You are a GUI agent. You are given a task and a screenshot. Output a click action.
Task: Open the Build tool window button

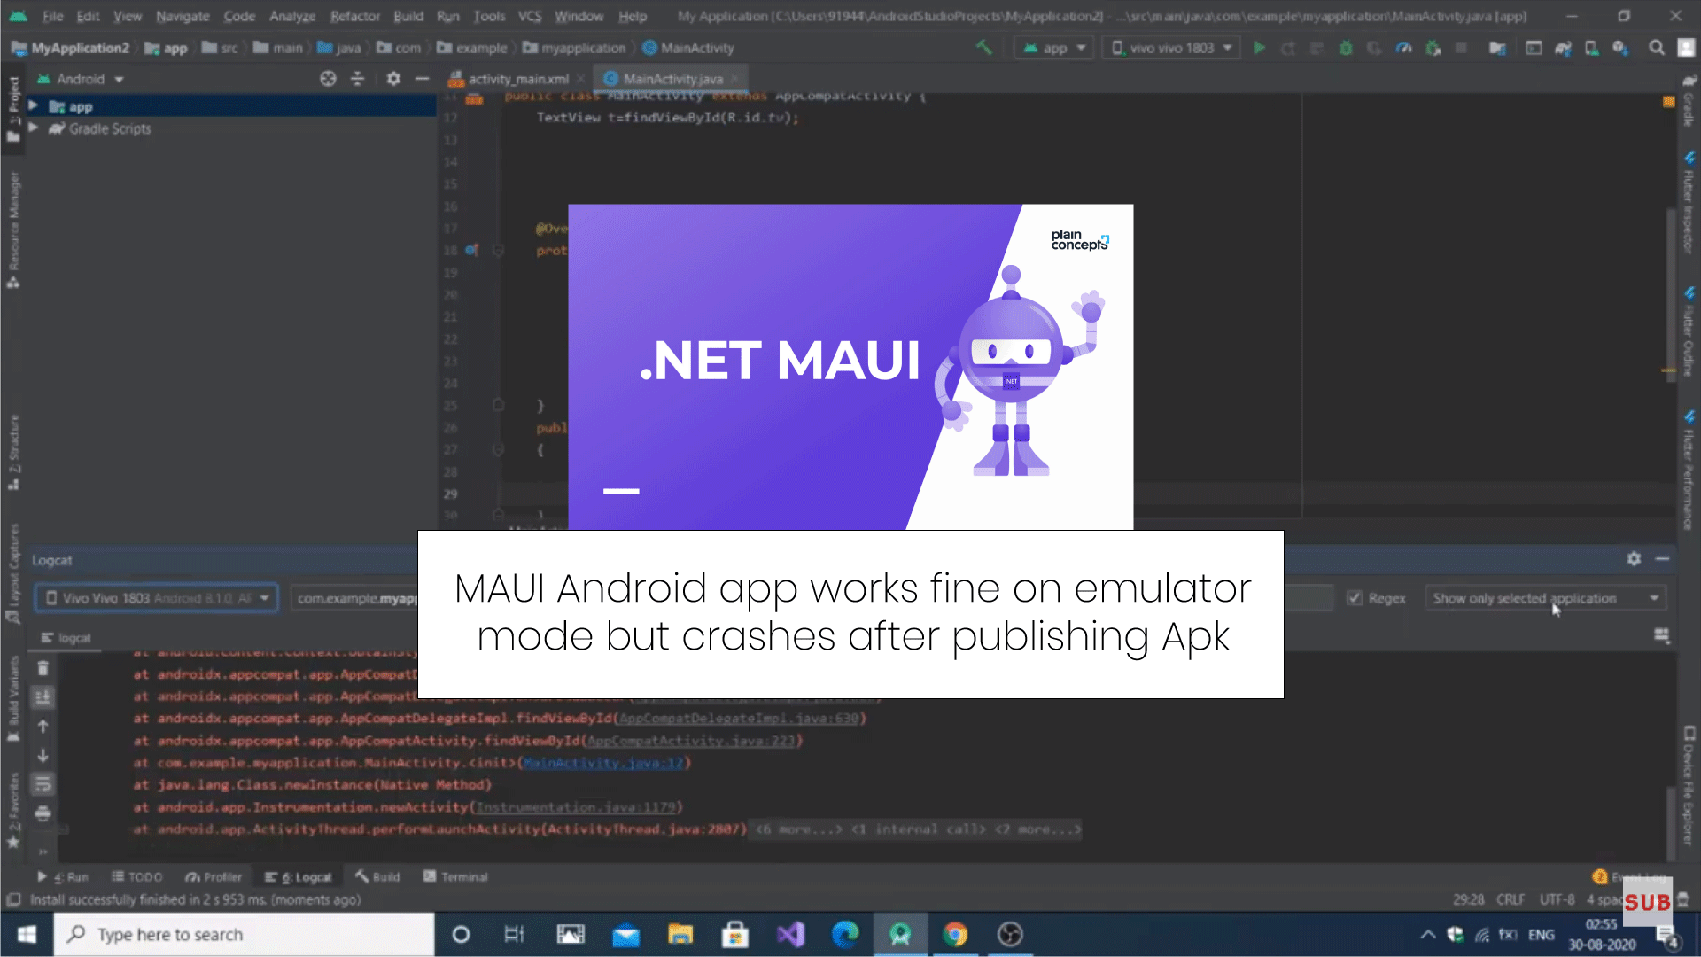377,877
